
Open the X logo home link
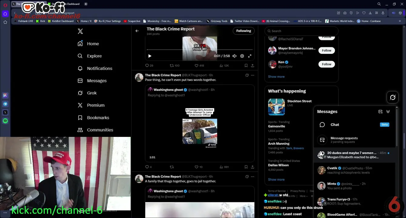pos(80,31)
